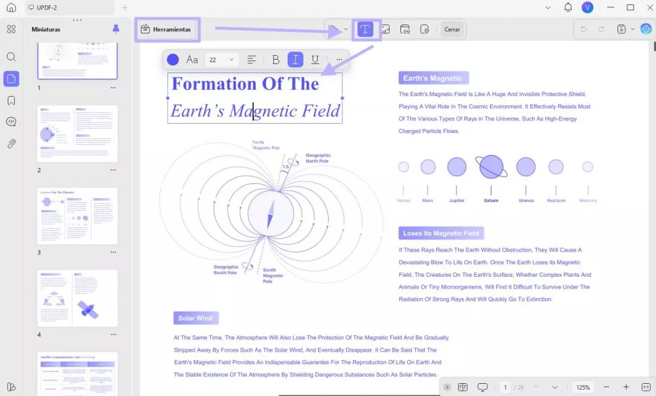Select the link tool in toolbar

(405, 29)
